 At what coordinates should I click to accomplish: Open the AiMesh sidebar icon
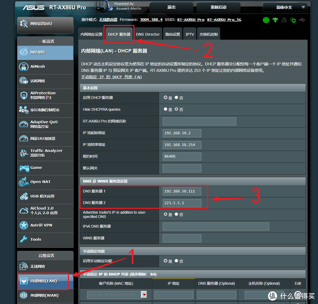pyautogui.click(x=24, y=67)
